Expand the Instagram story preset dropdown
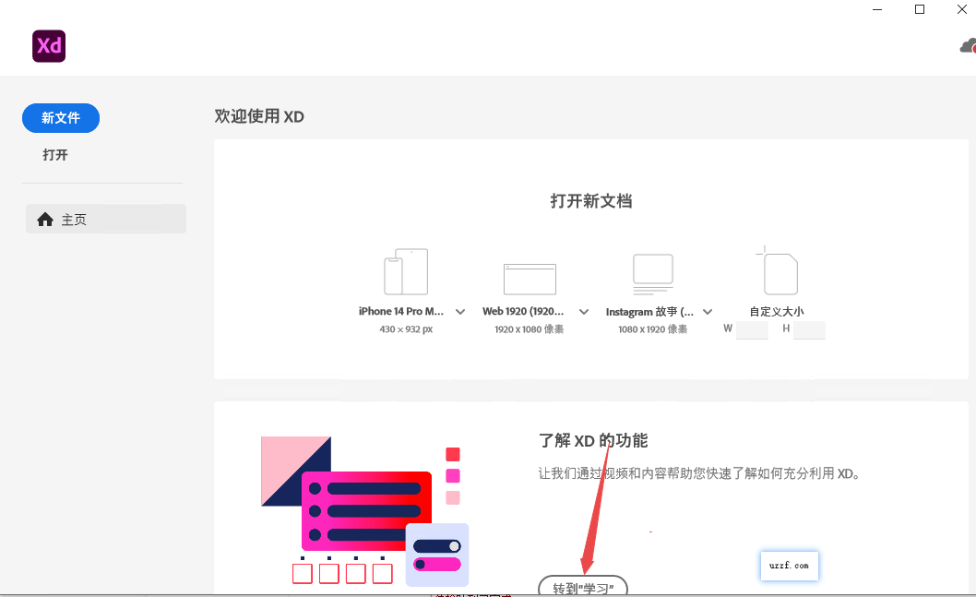The width and height of the screenshot is (976, 597). coord(708,312)
